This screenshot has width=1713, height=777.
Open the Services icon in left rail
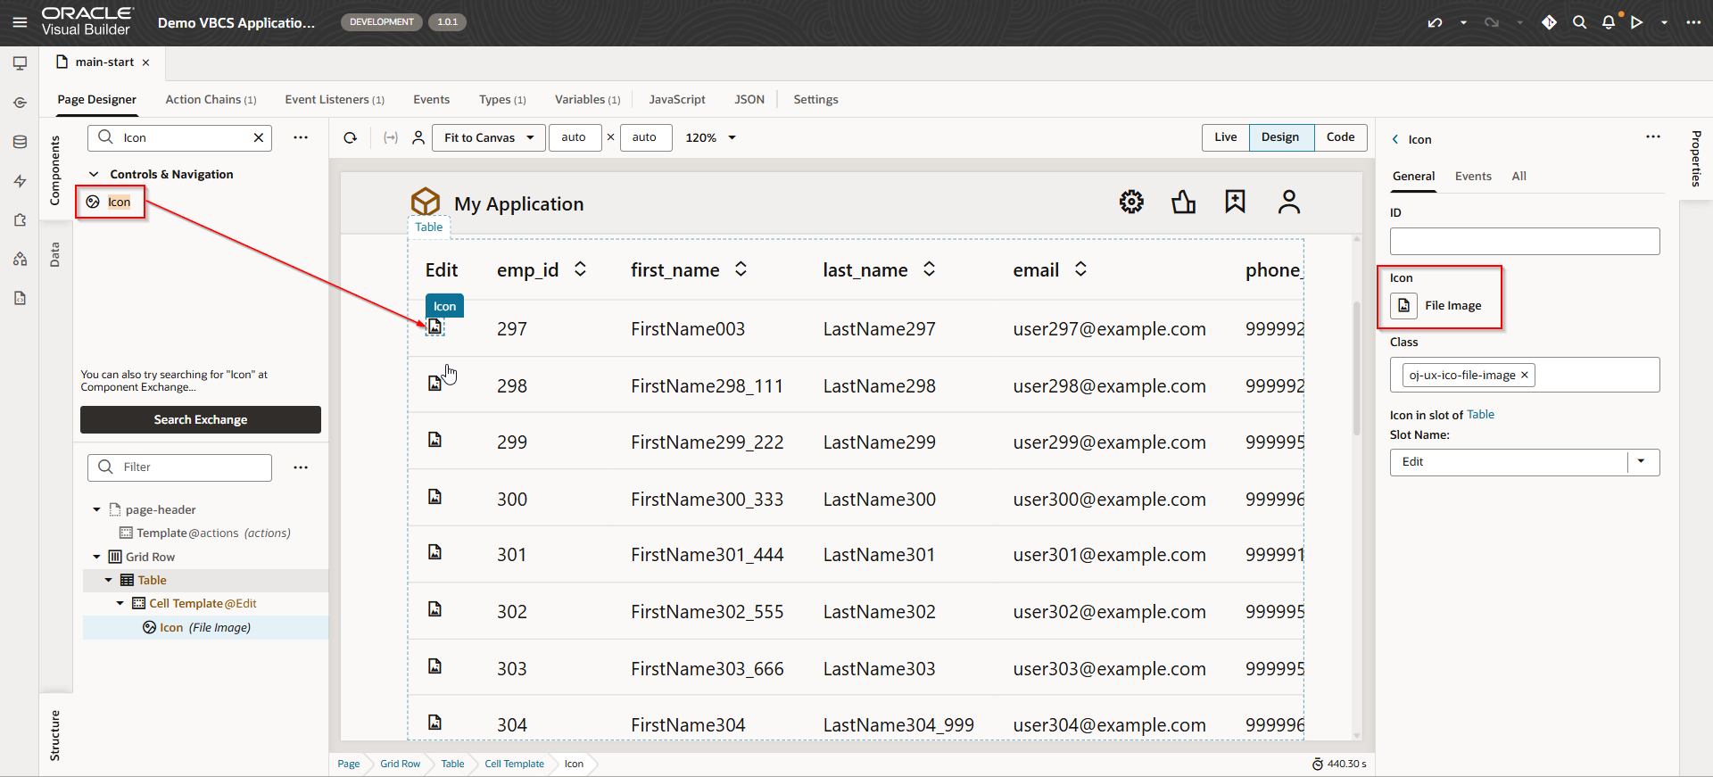[x=20, y=103]
